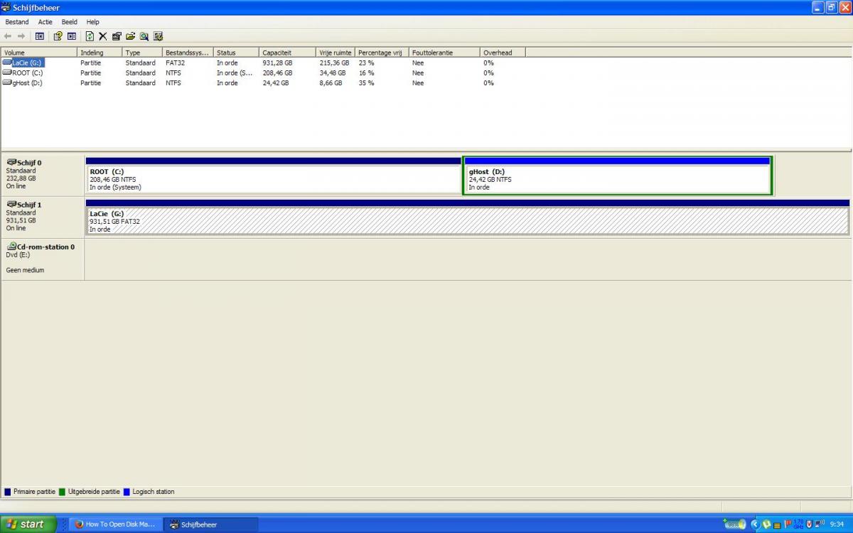Image resolution: width=853 pixels, height=533 pixels.
Task: Select the Cd-rom-station 0 label
Action: (43, 259)
